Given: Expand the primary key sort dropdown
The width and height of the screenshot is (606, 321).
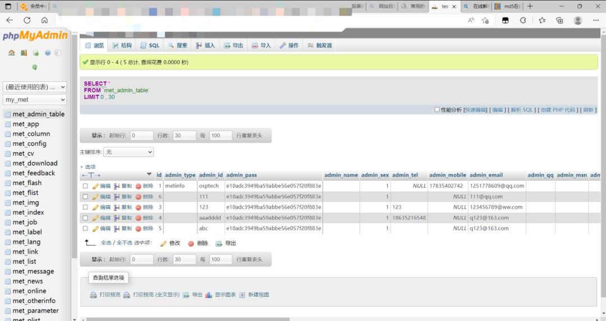Looking at the screenshot, I should pos(128,152).
